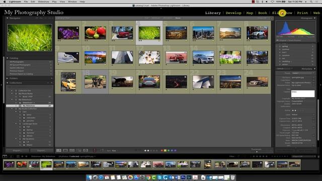This screenshot has width=322, height=181.
Task: Expand the Folders panel
Action: click(x=8, y=78)
